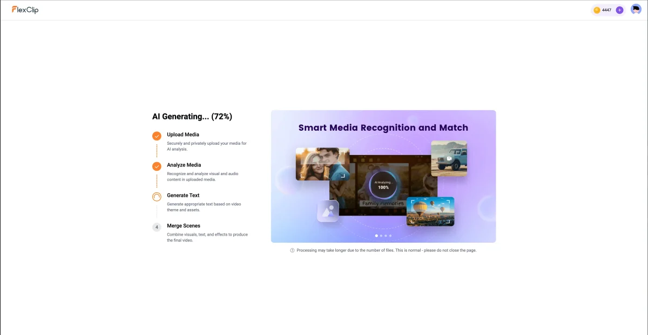Click the FlexClip logo

pyautogui.click(x=24, y=9)
